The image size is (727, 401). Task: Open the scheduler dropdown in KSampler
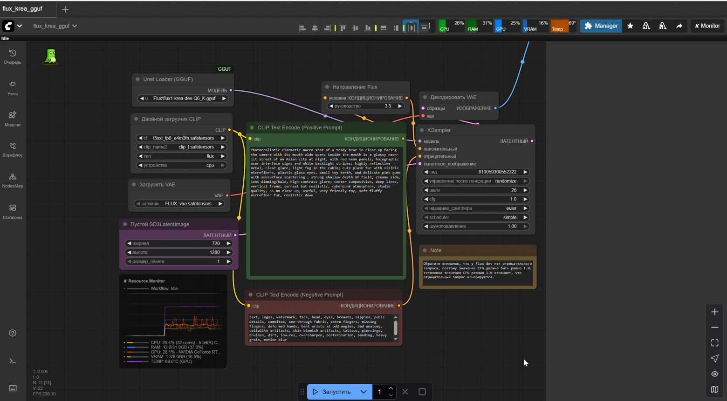475,217
